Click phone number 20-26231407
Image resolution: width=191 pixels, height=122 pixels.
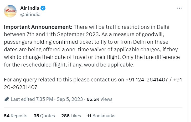pos(20,87)
